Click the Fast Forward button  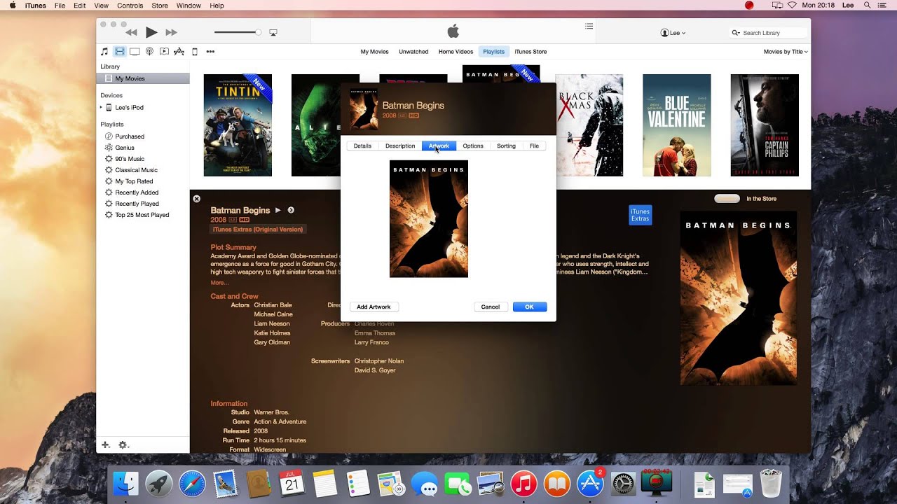(x=171, y=32)
